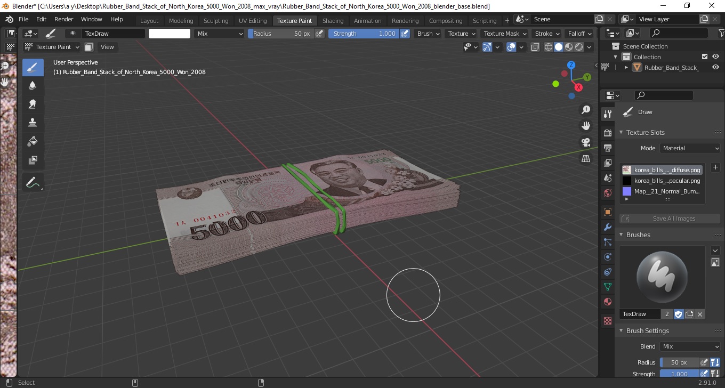The width and height of the screenshot is (725, 388).
Task: Toggle viewport gizmo display button
Action: click(487, 47)
